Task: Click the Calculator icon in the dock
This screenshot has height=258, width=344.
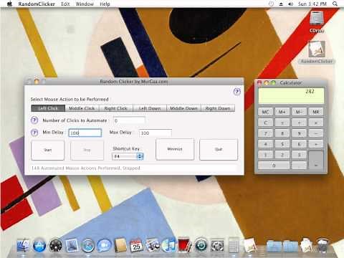Action: [x=234, y=245]
